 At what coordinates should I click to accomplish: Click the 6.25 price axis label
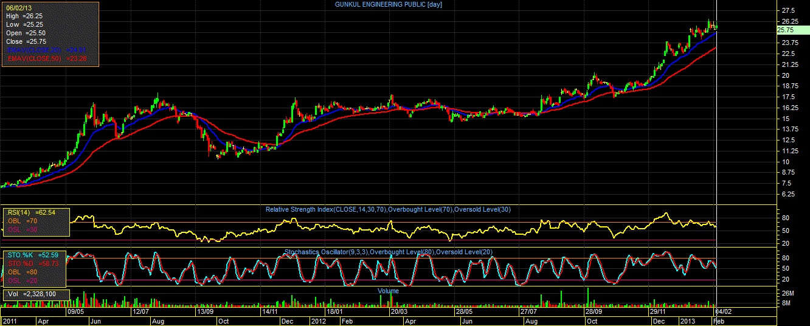789,195
